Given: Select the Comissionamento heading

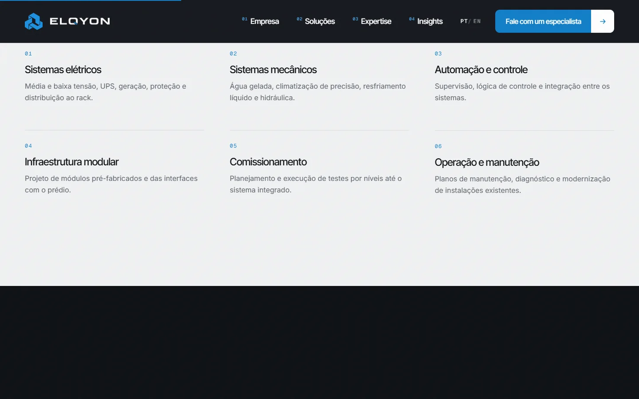Looking at the screenshot, I should (268, 162).
